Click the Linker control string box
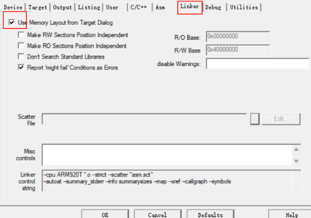 click(172, 181)
